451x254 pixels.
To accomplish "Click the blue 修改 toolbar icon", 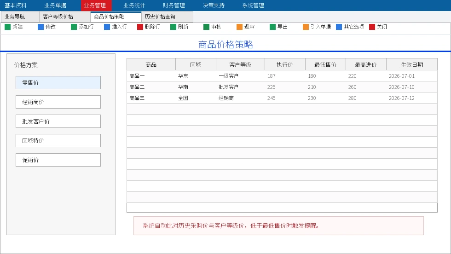I will [40, 27].
